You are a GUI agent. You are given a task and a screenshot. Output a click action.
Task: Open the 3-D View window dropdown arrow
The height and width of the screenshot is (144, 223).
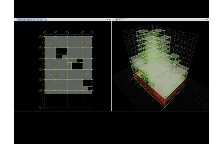(205, 20)
